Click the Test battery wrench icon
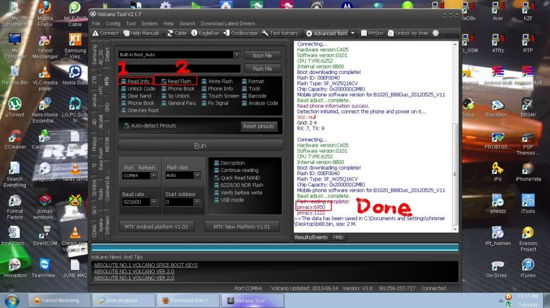The height and width of the screenshot is (308, 550). coord(265,33)
